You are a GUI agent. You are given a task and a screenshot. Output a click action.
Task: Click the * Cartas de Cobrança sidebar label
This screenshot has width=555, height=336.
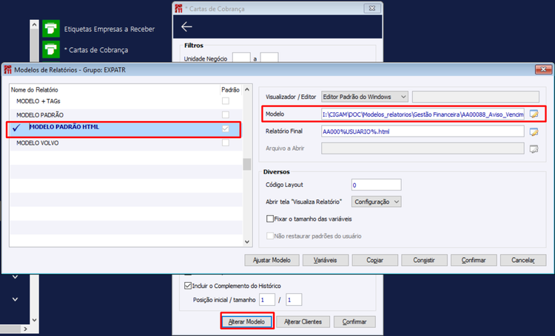coord(96,49)
